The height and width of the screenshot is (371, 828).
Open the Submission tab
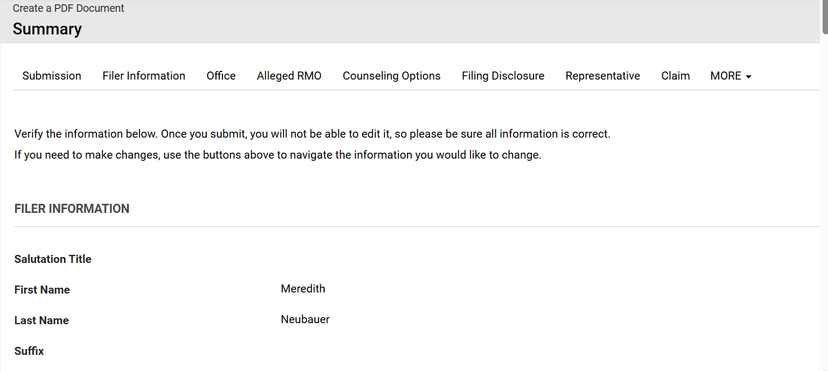coord(52,76)
